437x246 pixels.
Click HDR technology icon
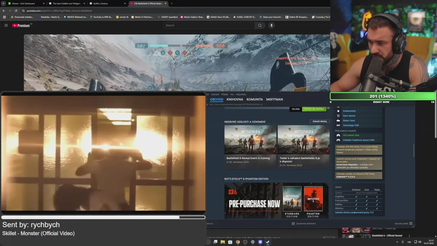click(338, 125)
